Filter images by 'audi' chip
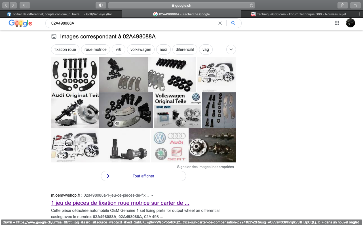 pyautogui.click(x=163, y=49)
